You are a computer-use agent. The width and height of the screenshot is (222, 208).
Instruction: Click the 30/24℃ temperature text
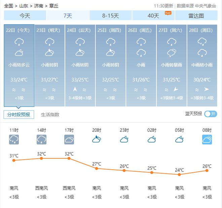(202, 80)
